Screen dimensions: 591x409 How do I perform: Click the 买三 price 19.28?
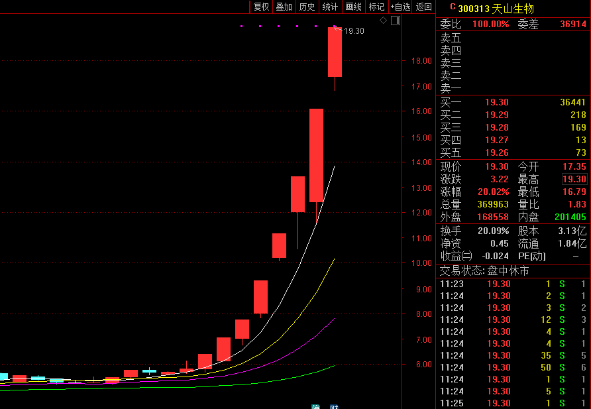click(x=496, y=127)
